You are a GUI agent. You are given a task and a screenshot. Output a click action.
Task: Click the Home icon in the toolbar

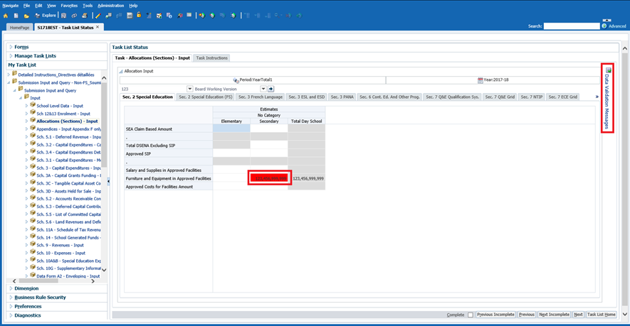tap(6, 15)
